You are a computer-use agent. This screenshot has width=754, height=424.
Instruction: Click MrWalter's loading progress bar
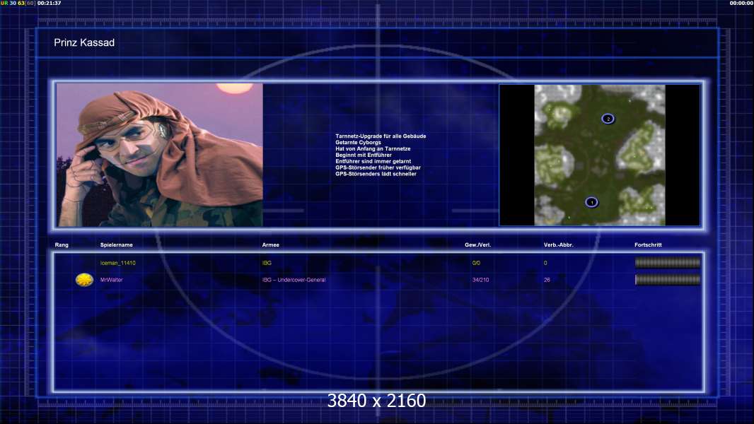tap(668, 279)
